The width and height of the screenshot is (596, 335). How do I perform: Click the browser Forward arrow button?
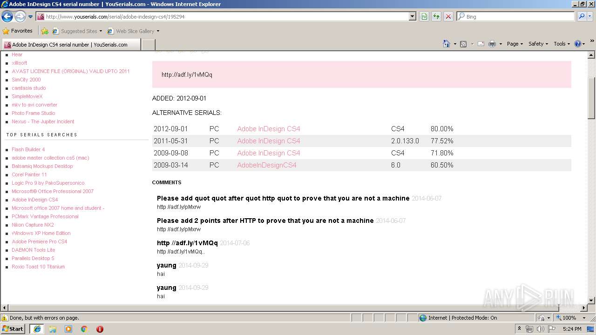click(20, 16)
